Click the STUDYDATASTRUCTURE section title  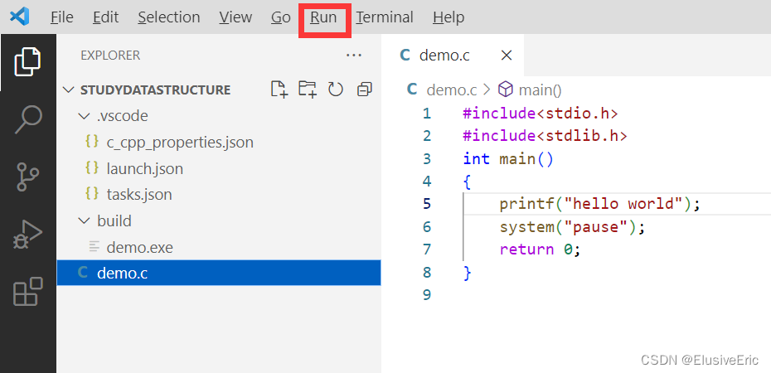click(155, 90)
